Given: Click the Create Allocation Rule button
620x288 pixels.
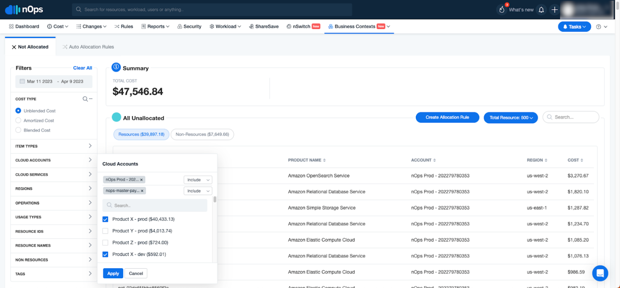Looking at the screenshot, I should click(x=447, y=117).
